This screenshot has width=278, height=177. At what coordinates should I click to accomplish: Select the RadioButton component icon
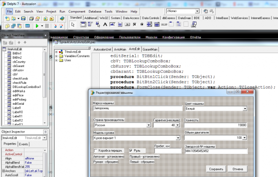[142, 24]
